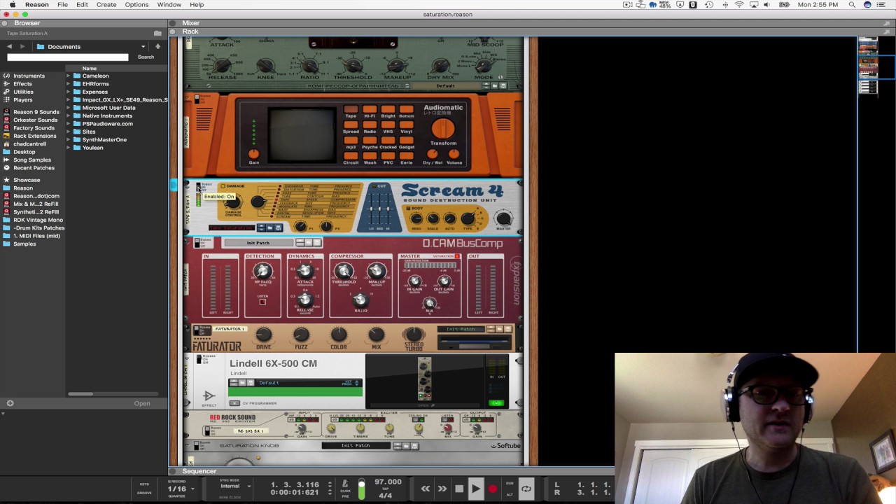Click the browser search input field

point(68,57)
